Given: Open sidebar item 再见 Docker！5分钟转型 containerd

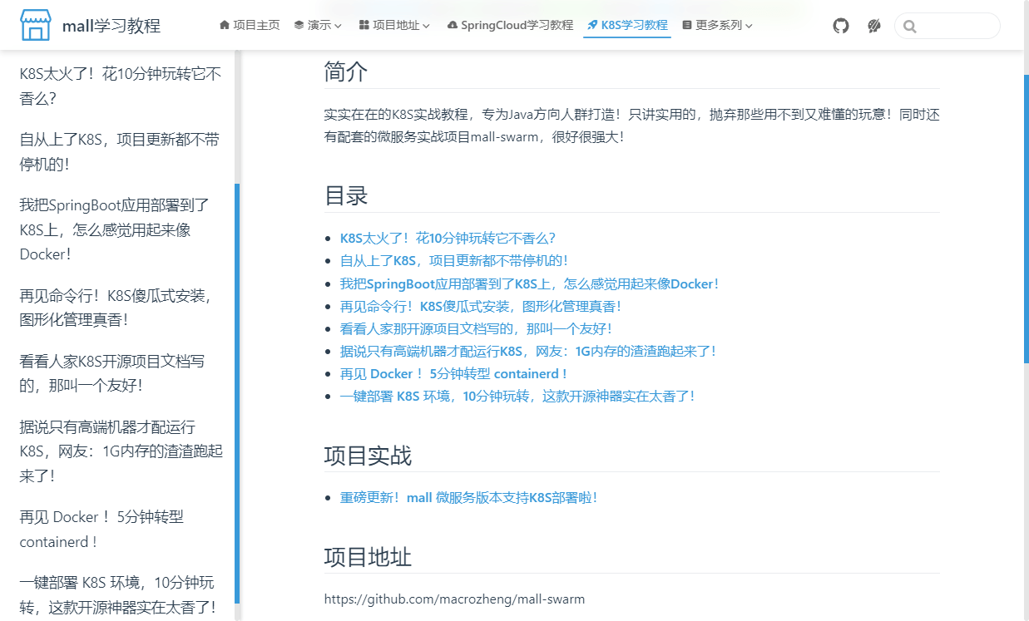Looking at the screenshot, I should point(101,529).
